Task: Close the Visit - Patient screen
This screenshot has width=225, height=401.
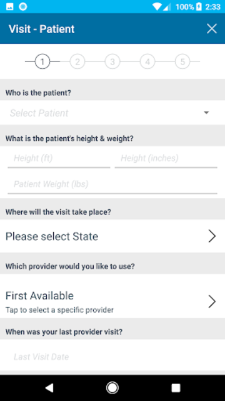Action: click(x=212, y=29)
